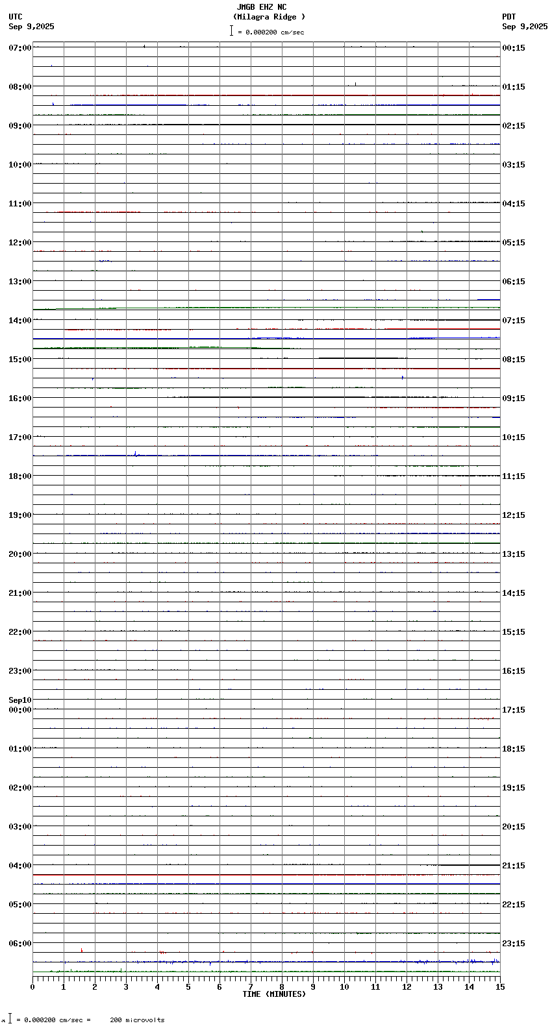This screenshot has width=552, height=1028.
Task: Click the '18:15' PDT time label
Action: point(514,749)
